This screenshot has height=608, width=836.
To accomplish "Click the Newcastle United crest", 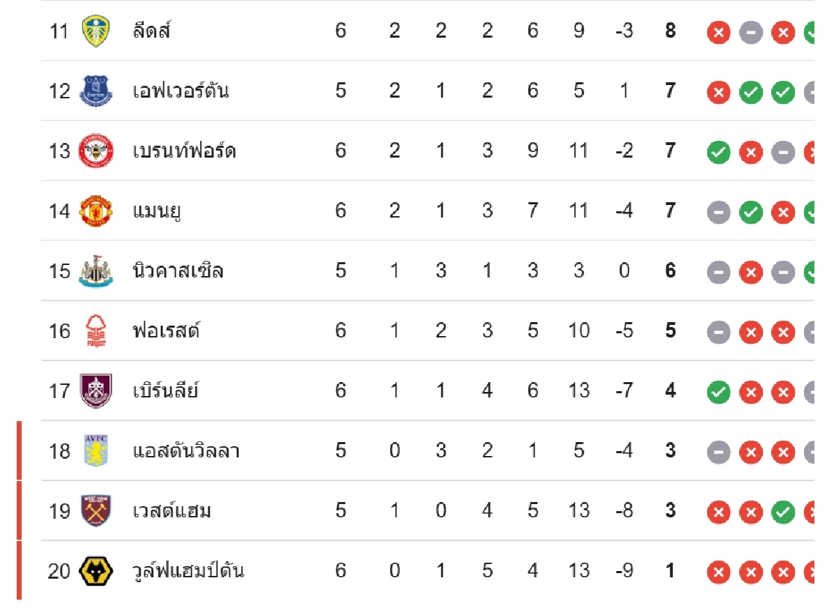I will (95, 271).
